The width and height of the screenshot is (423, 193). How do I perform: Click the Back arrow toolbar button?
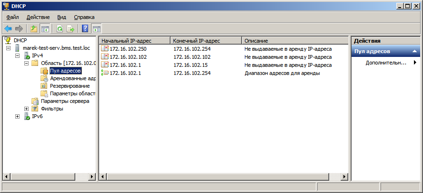tap(8, 28)
